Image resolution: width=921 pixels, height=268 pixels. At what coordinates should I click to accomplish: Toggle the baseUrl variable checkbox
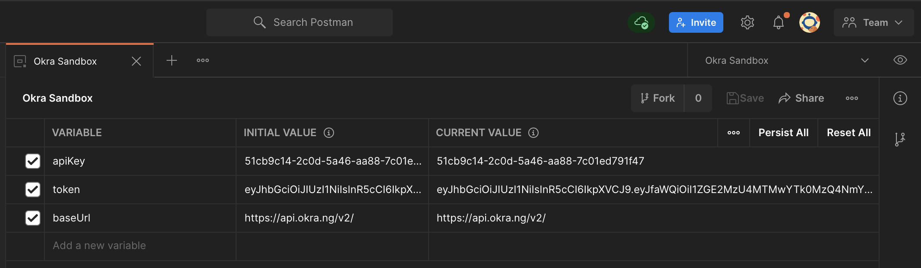[33, 218]
